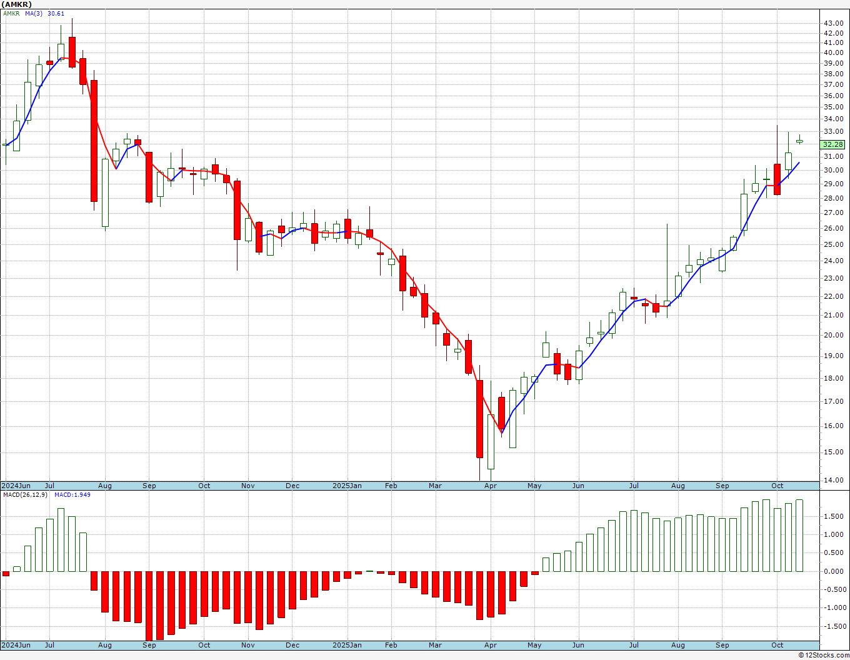Click the 17.00 price axis label
The image size is (850, 660).
coord(833,401)
